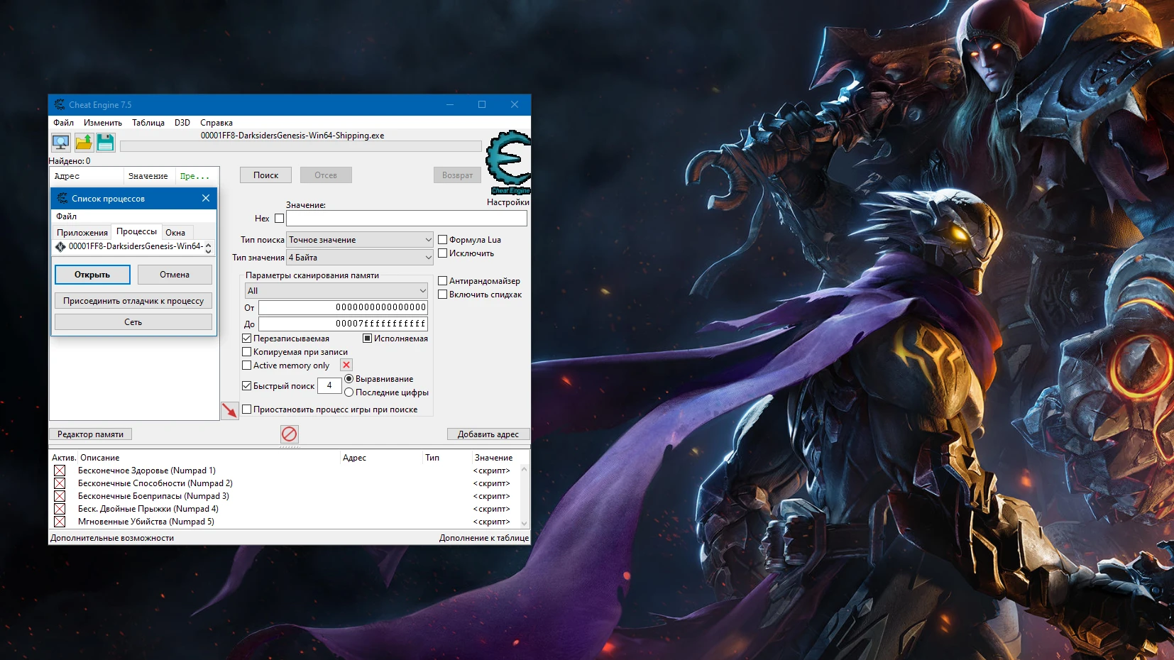Toggle Бесконечное Здоровье script activation box
Screen dimensions: 1174x660
coord(60,470)
